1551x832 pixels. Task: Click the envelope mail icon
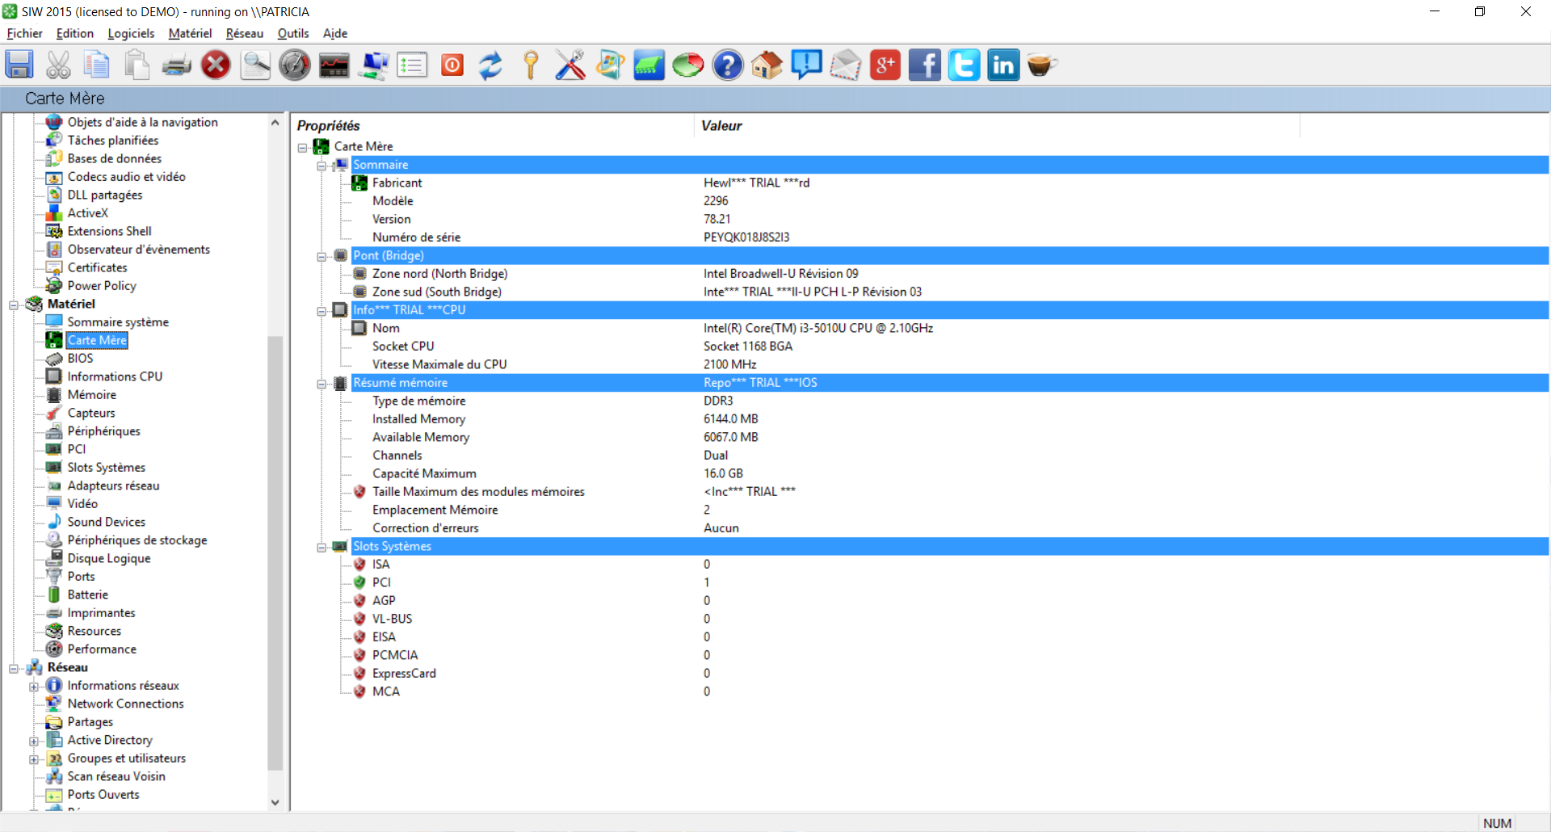pos(846,65)
